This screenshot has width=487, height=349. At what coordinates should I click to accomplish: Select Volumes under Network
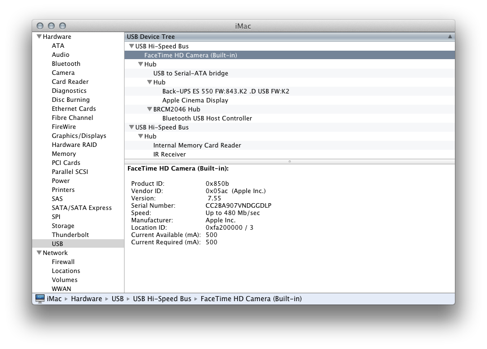click(x=65, y=280)
